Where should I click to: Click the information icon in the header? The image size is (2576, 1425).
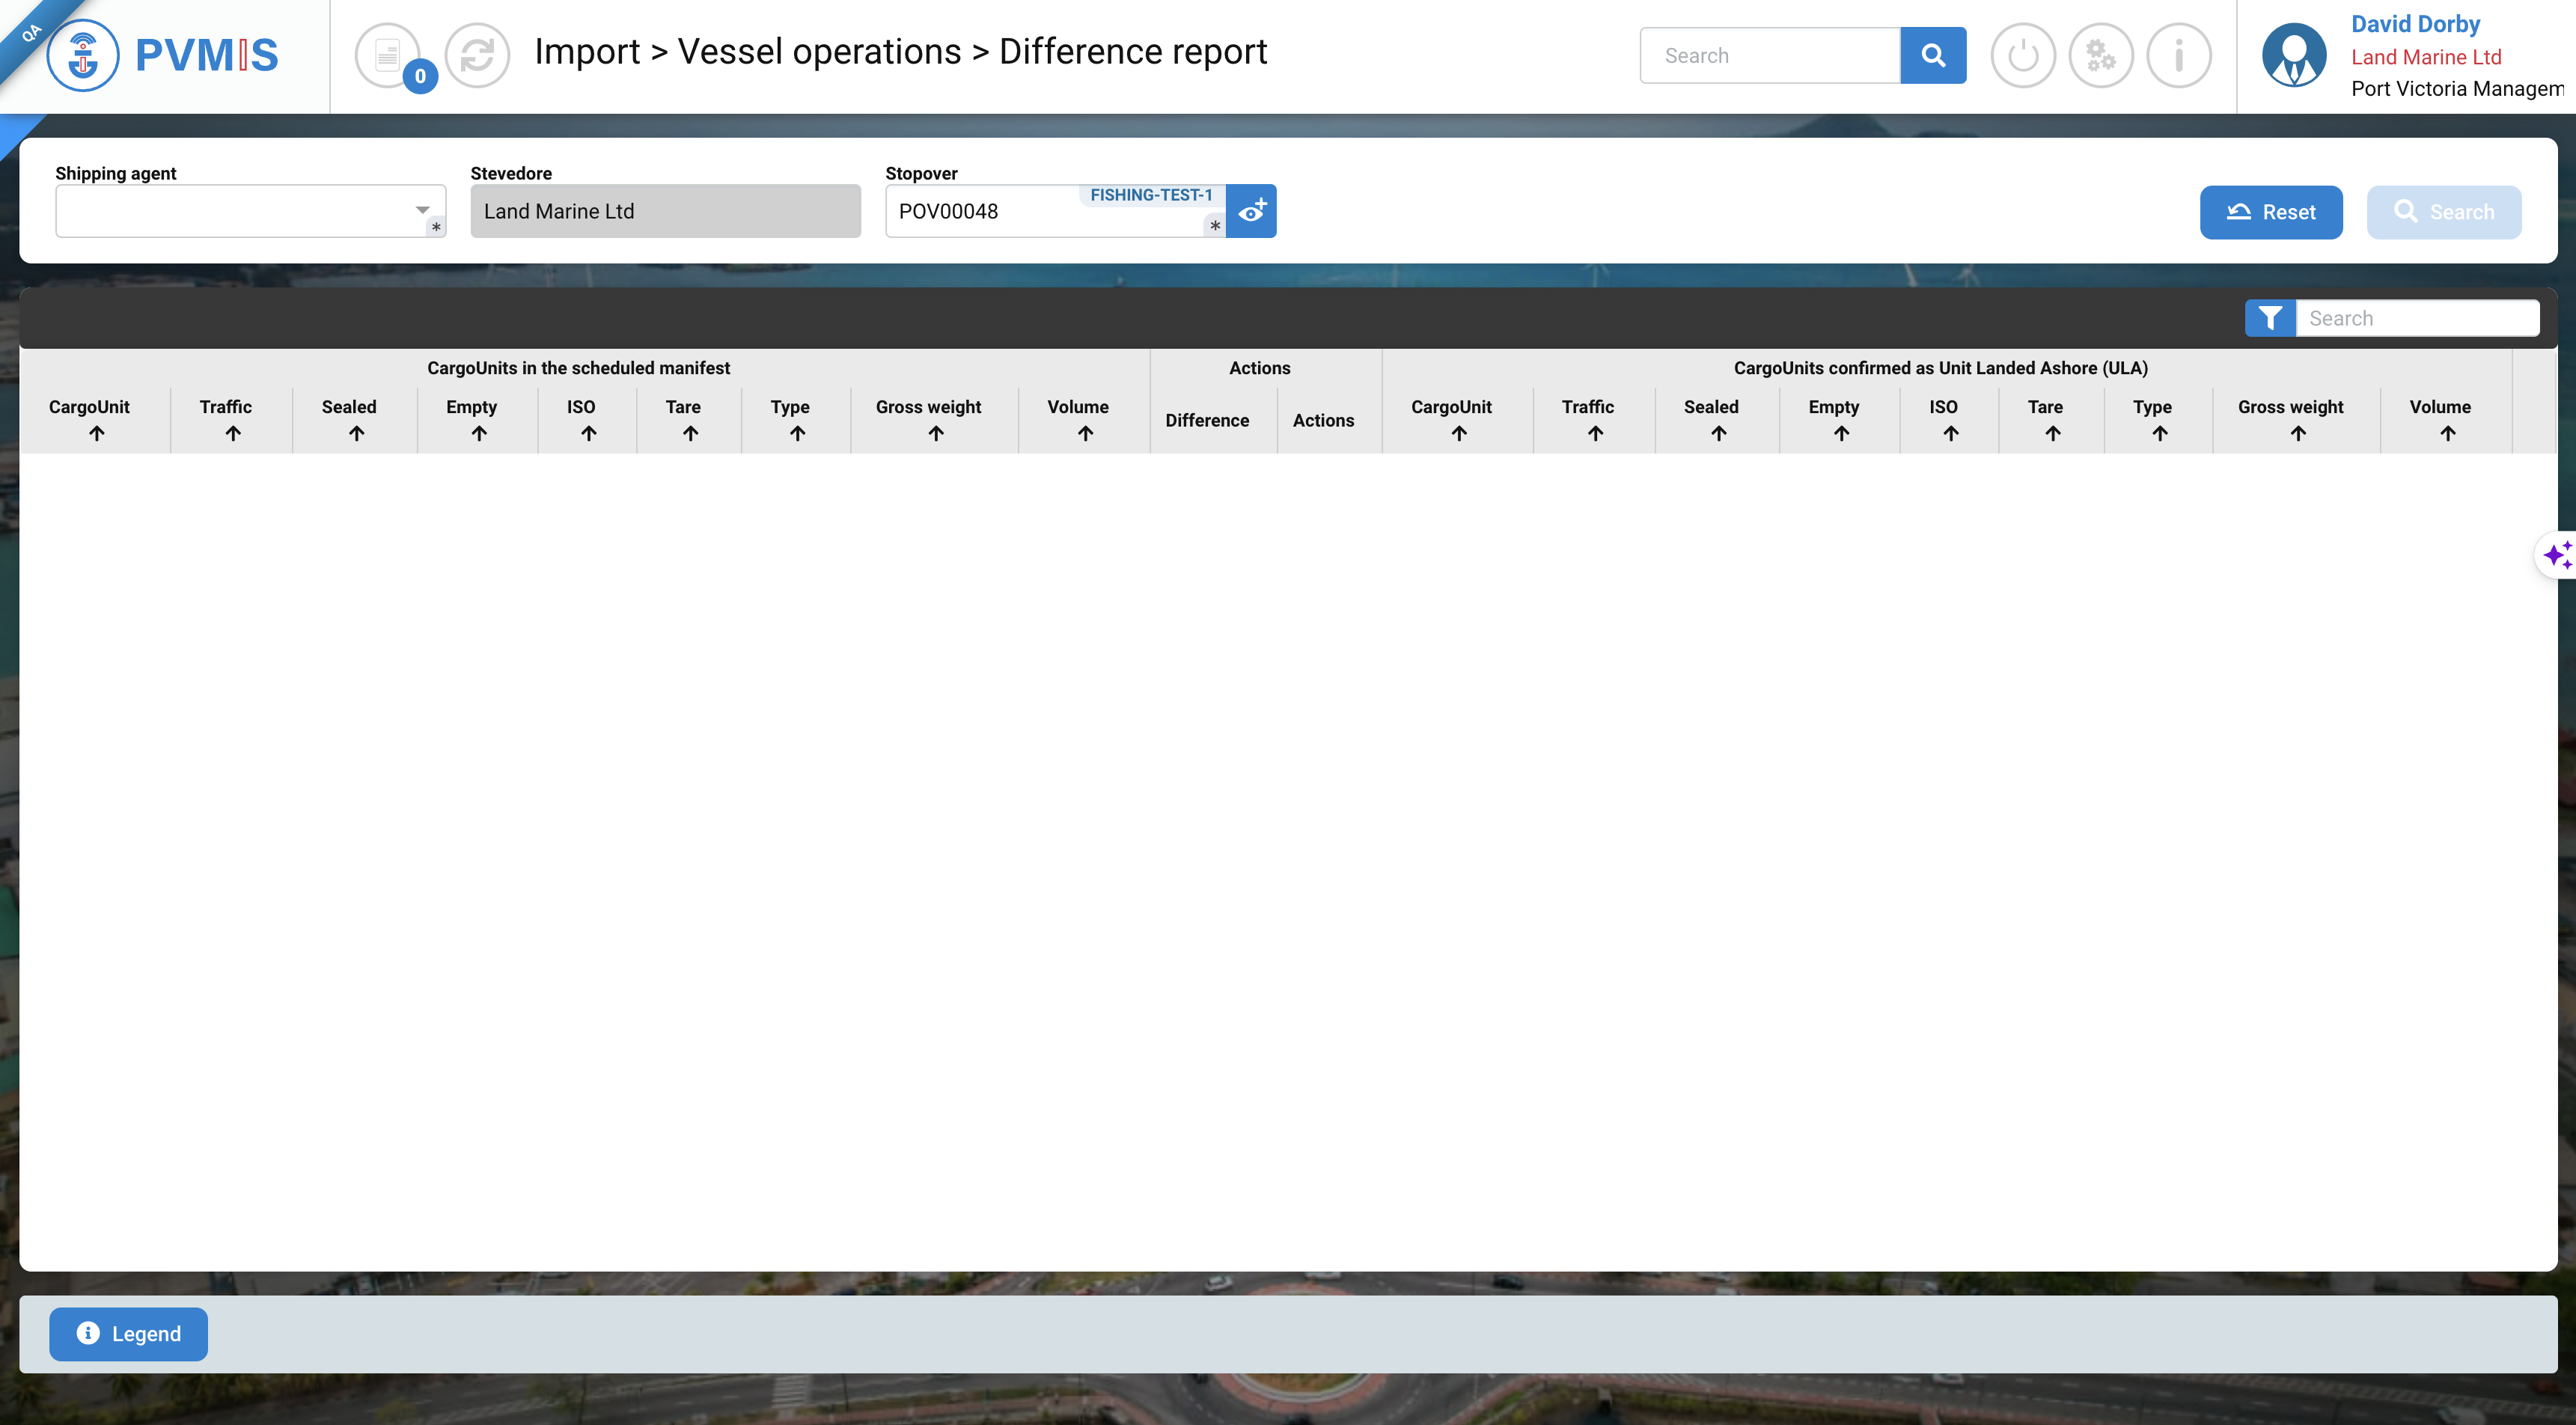click(2178, 56)
